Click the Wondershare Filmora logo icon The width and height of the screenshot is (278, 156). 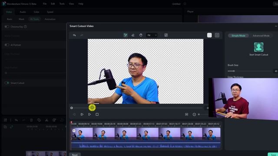(x=4, y=4)
